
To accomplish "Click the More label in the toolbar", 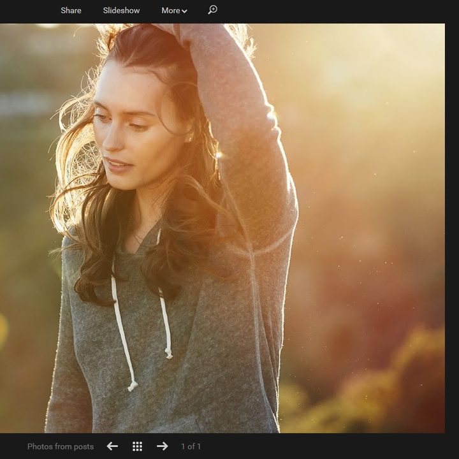I will [x=171, y=11].
